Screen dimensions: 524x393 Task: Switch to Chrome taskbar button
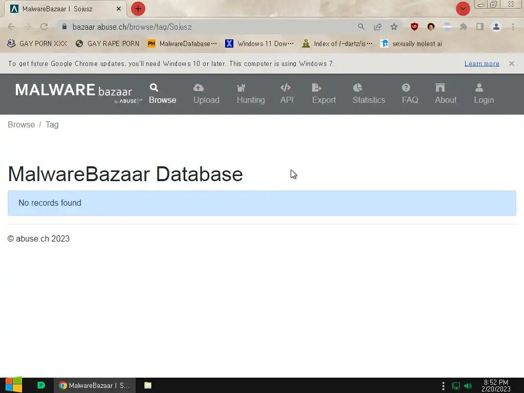[x=95, y=385]
